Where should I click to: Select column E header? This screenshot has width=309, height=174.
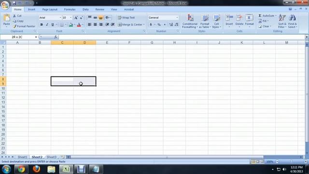(x=107, y=43)
